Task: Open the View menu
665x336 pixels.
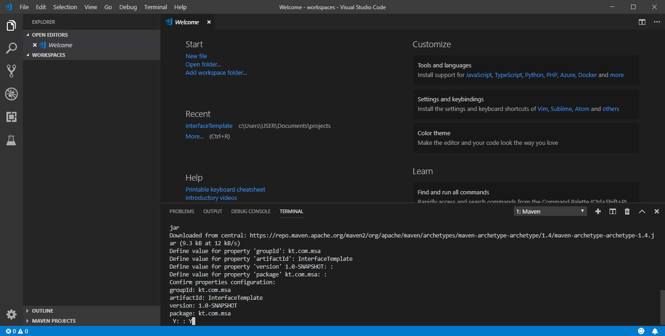Action: [91, 7]
